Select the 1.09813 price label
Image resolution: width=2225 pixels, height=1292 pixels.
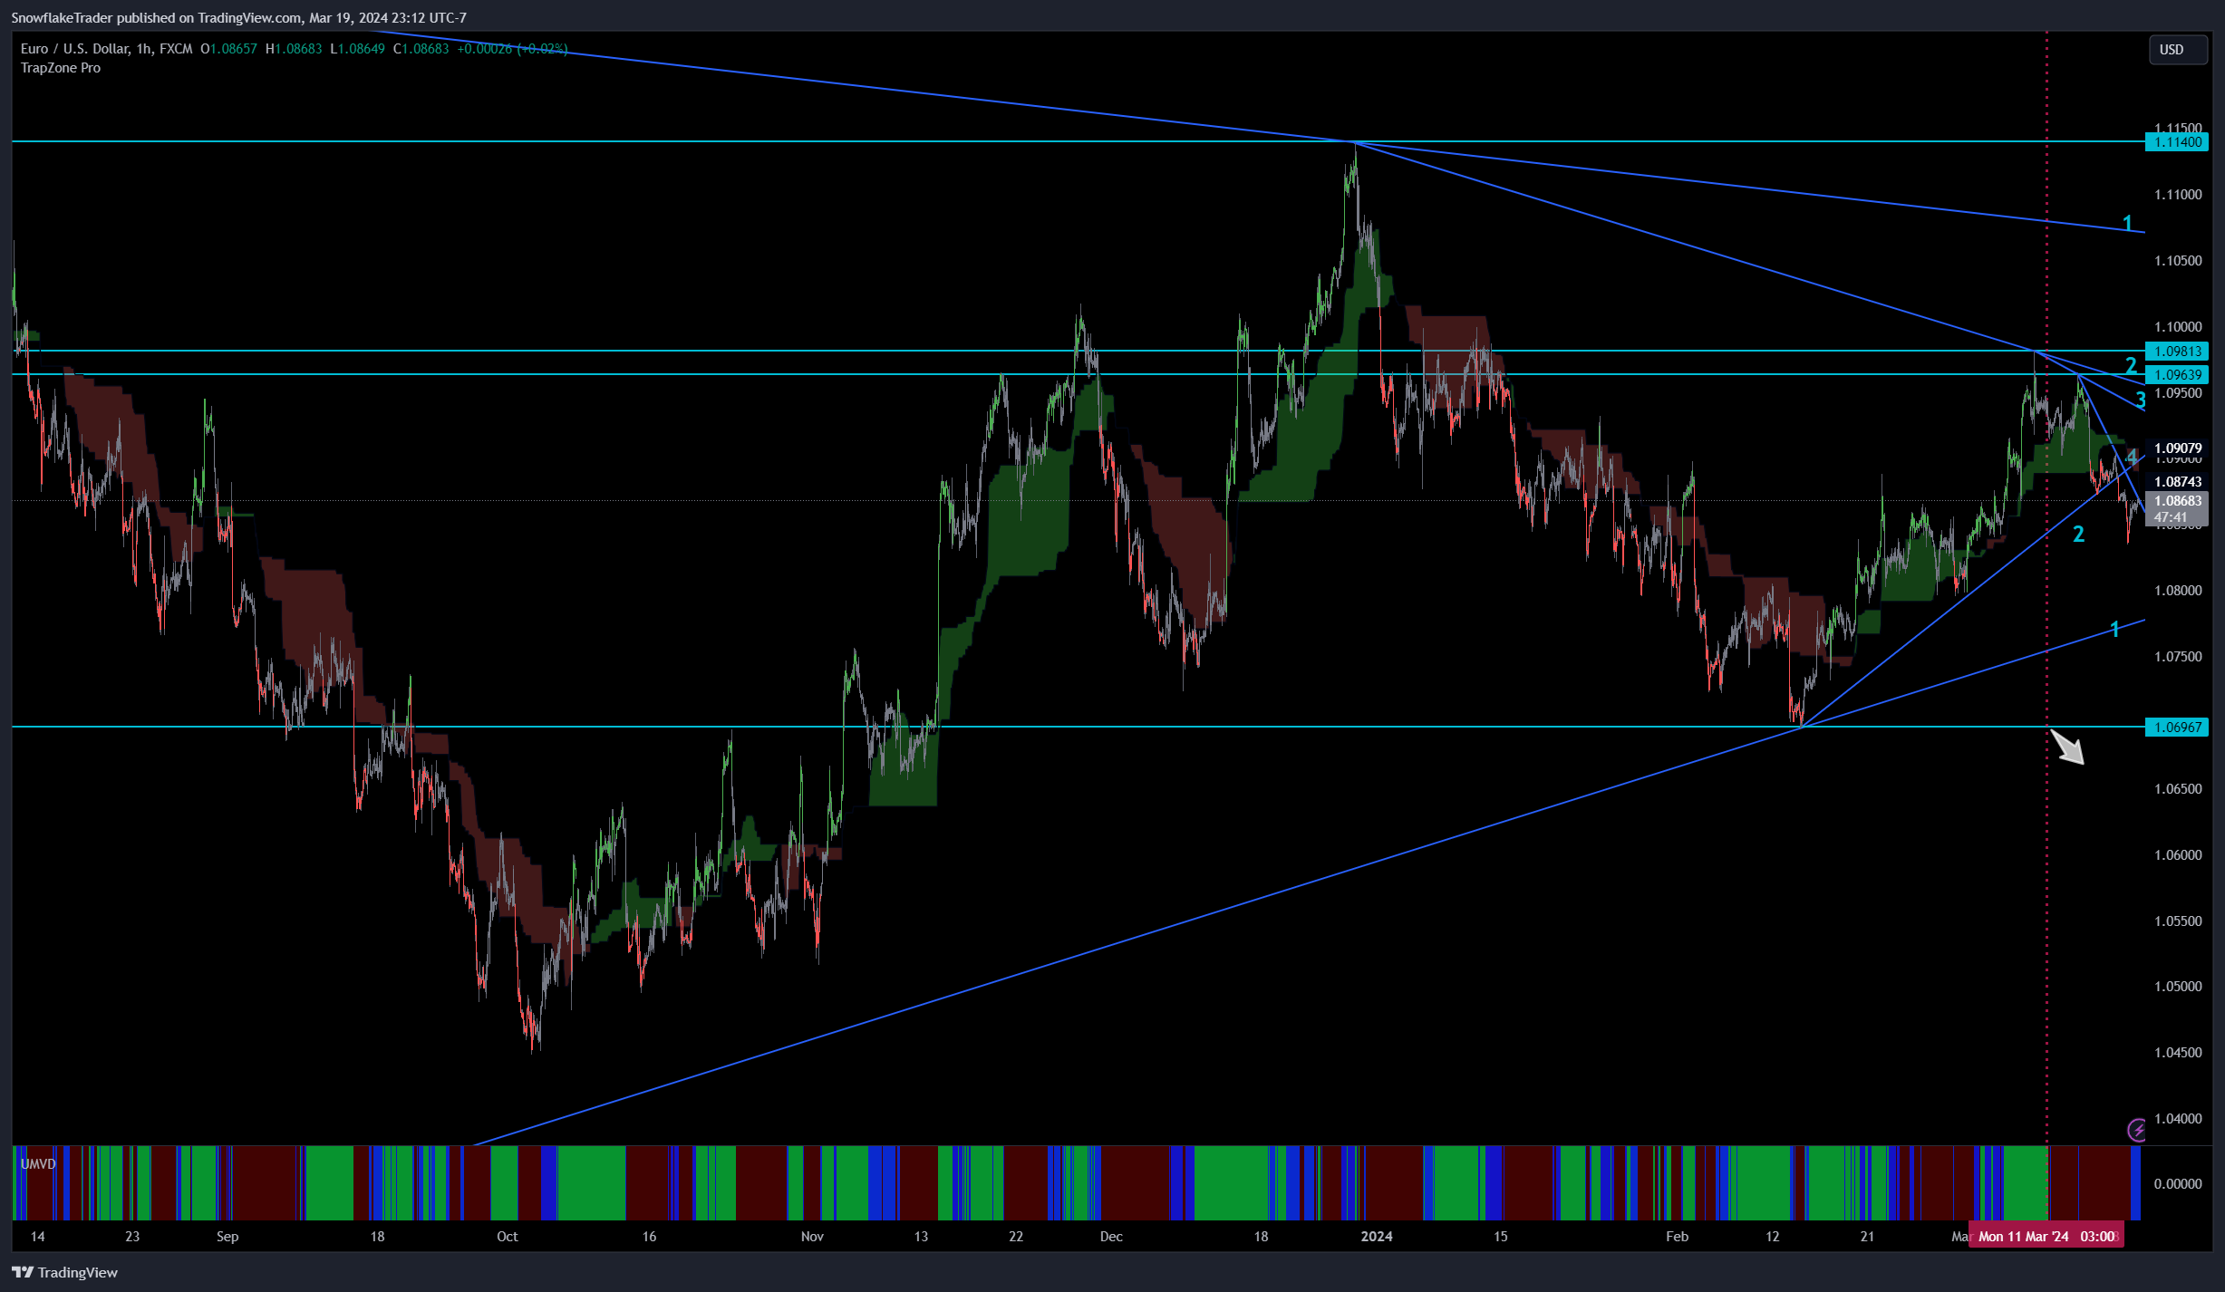(2177, 352)
